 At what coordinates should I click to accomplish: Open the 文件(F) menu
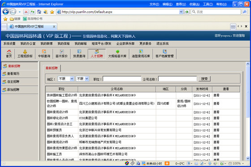point(154,4)
